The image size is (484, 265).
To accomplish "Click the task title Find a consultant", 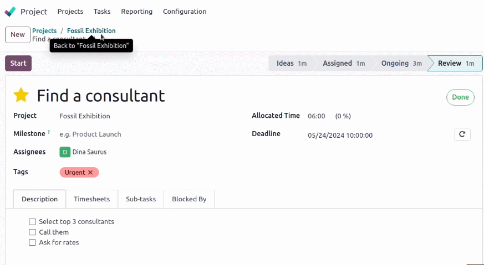I will [x=101, y=96].
